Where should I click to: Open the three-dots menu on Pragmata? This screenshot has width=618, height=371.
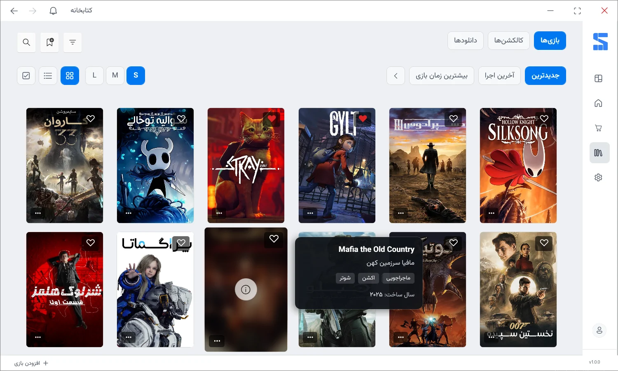tap(129, 337)
